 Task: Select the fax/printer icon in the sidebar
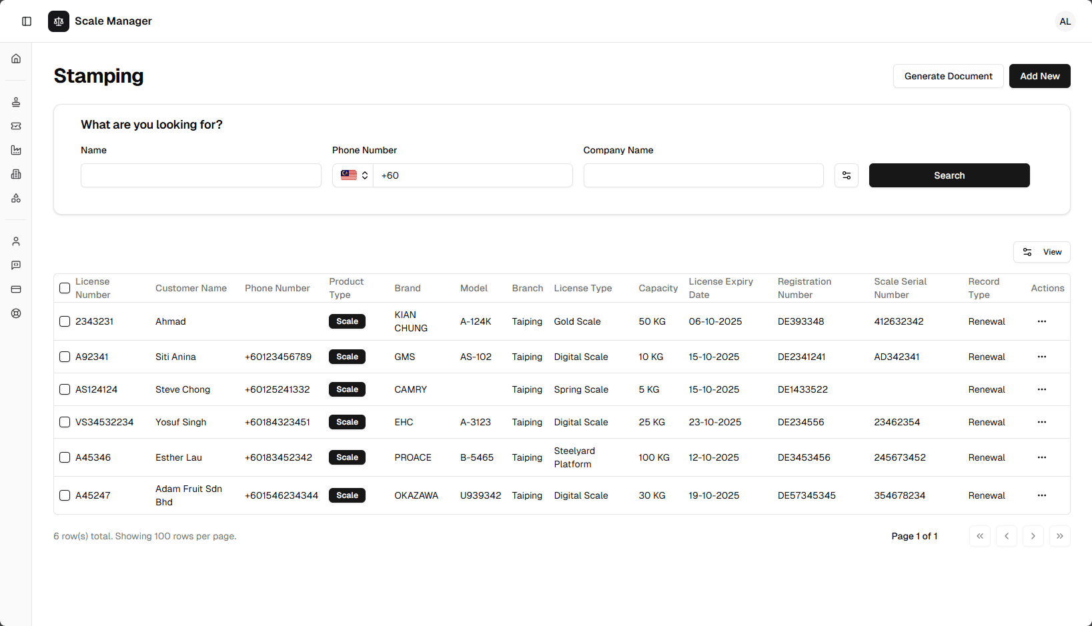tap(16, 174)
